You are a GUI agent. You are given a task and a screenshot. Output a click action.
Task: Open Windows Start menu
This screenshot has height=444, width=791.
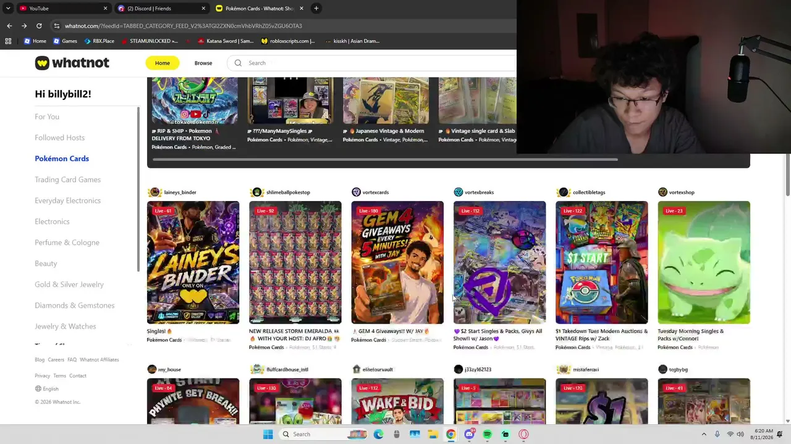tap(268, 434)
